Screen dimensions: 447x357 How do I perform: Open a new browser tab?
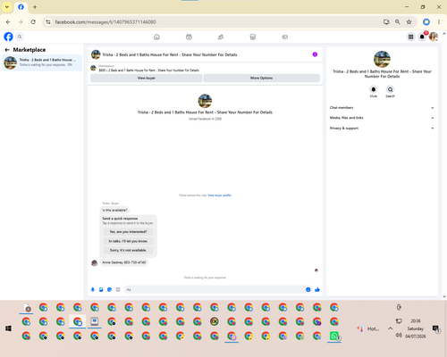tap(35, 7)
